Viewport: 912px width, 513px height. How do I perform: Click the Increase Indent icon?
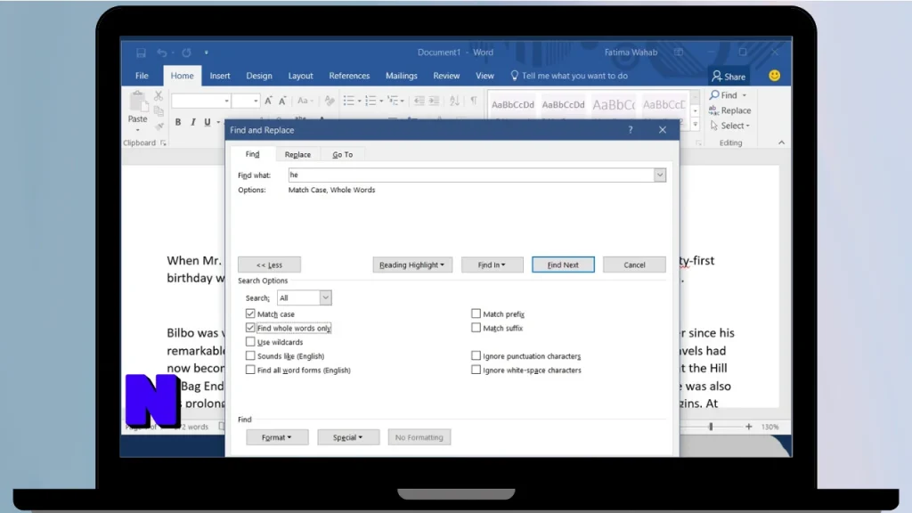coord(434,101)
